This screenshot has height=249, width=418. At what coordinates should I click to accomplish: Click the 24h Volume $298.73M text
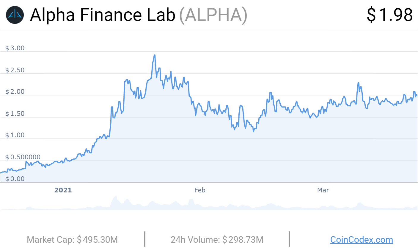pyautogui.click(x=217, y=239)
